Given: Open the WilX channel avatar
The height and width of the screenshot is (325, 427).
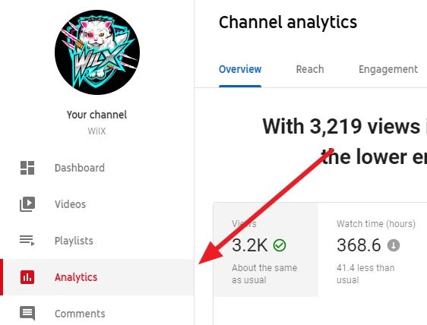Looking at the screenshot, I should pos(97,52).
